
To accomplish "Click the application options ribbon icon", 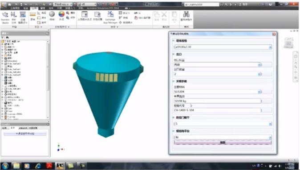I will click(x=85, y=16).
